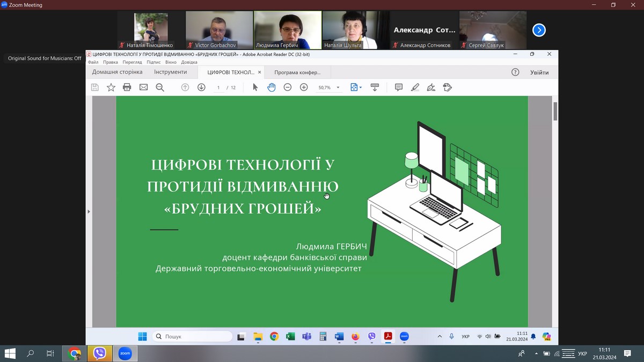This screenshot has width=644, height=362.
Task: Click the Увійти sign-in button
Action: [x=539, y=72]
